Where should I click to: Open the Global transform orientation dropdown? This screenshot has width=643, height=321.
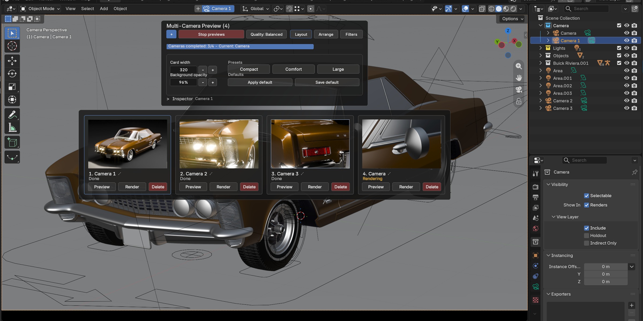point(256,9)
